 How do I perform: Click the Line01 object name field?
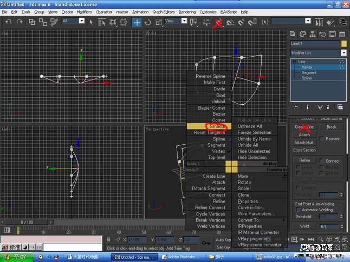point(315,44)
